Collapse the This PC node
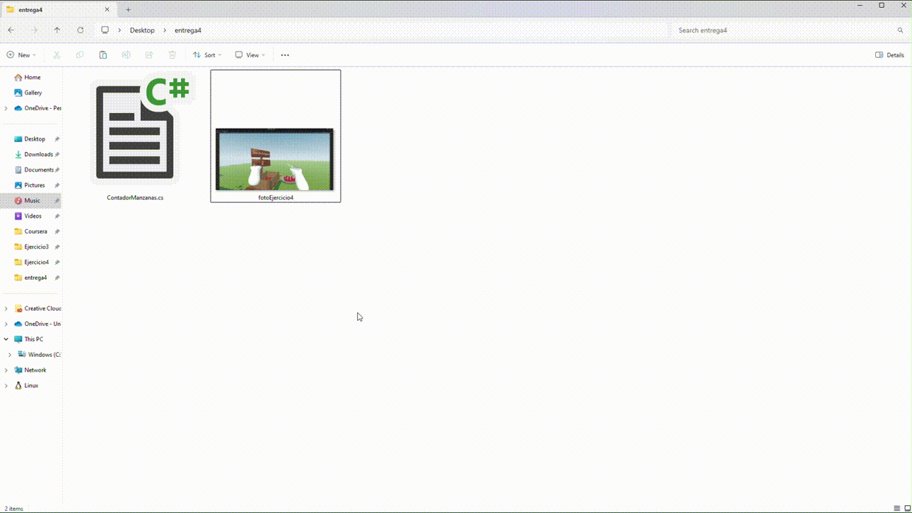The height and width of the screenshot is (513, 912). tap(6, 339)
